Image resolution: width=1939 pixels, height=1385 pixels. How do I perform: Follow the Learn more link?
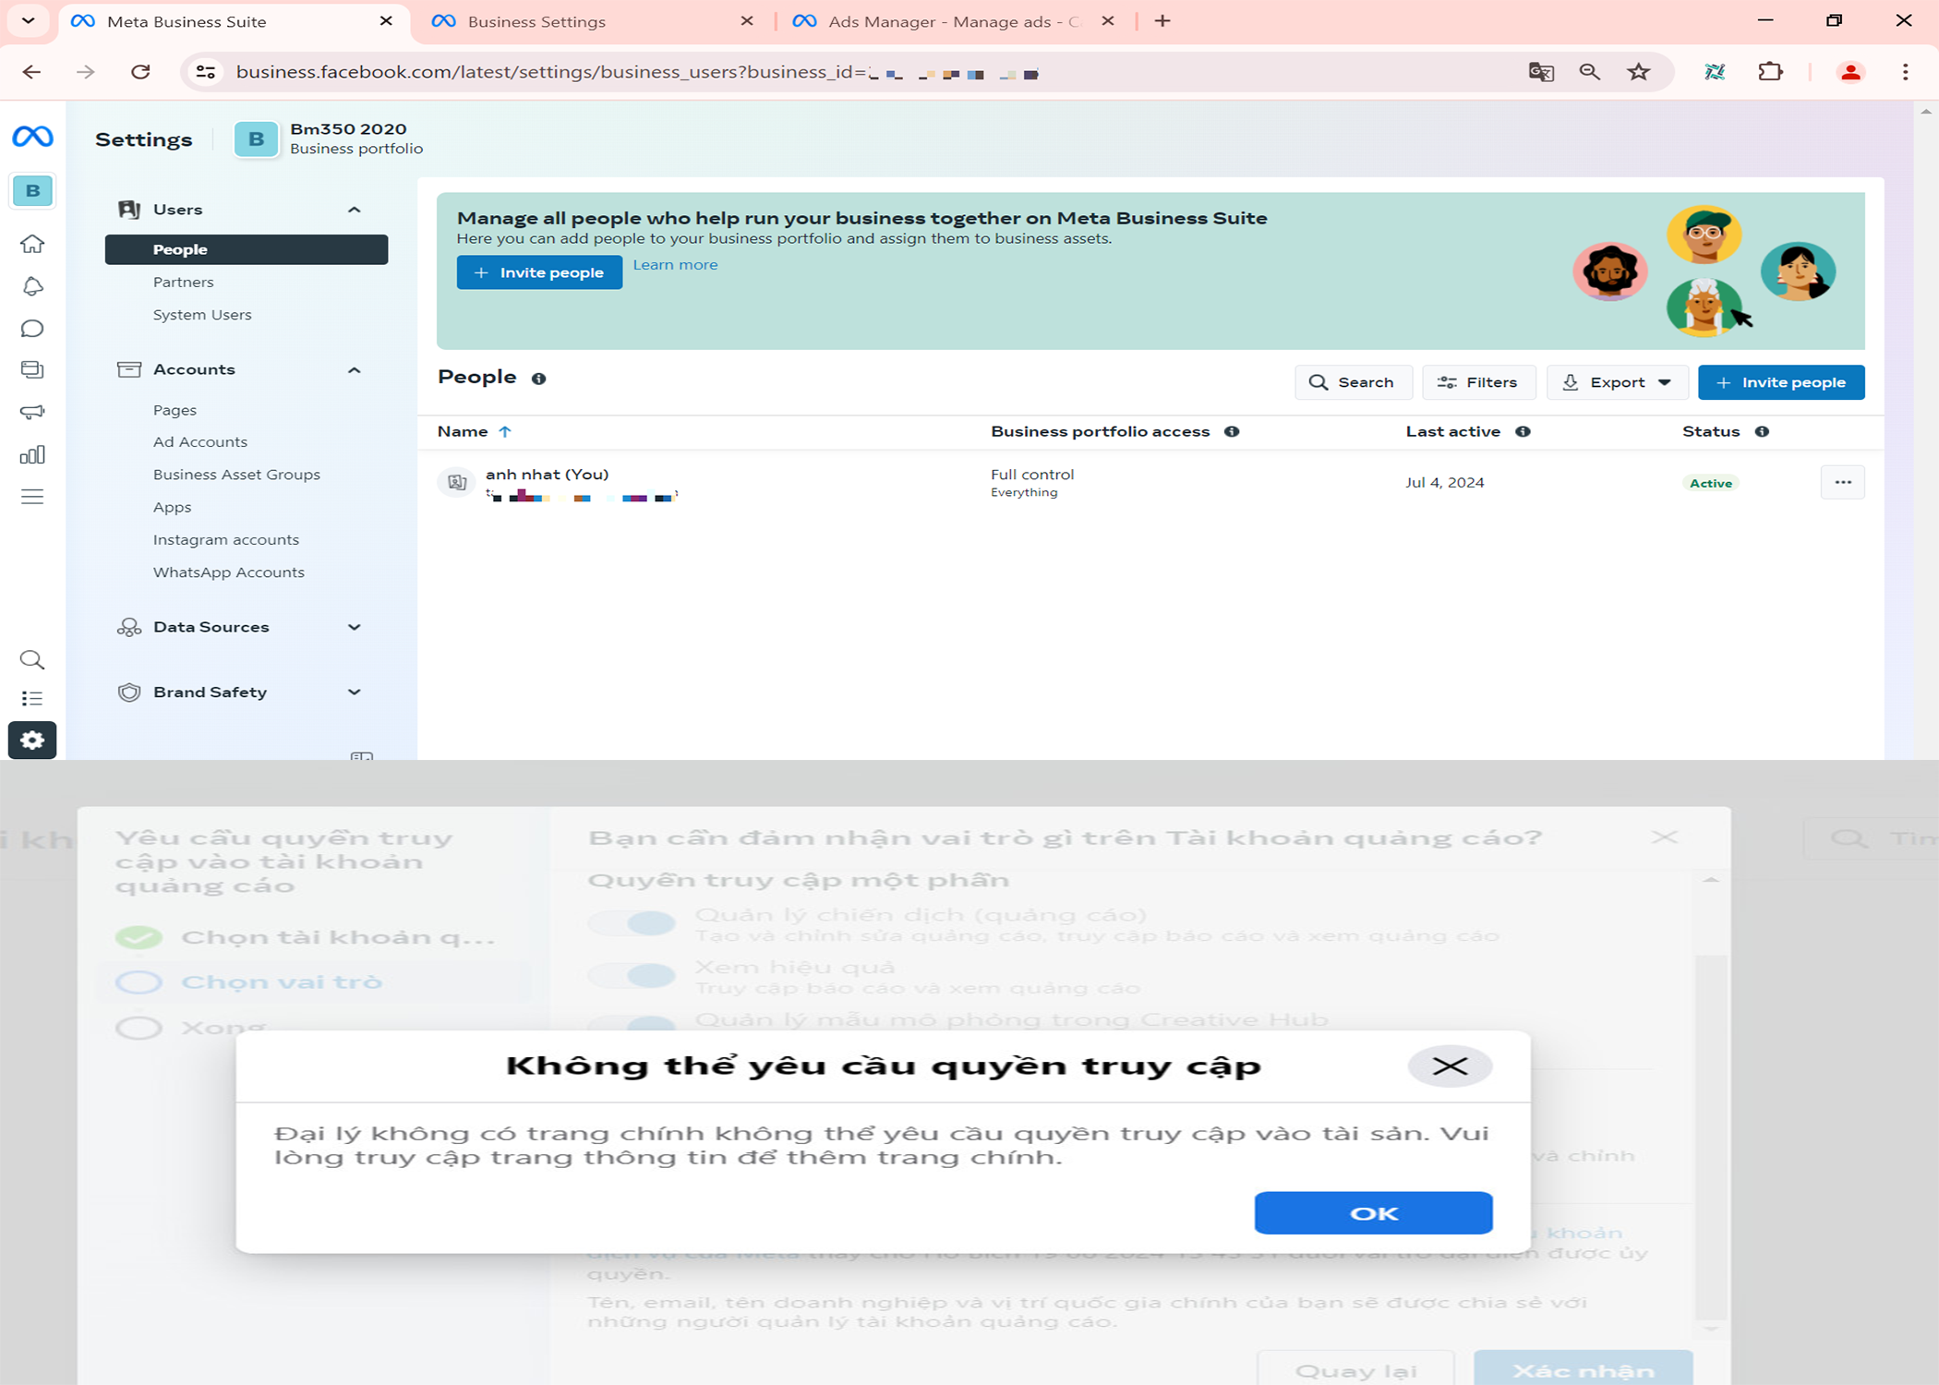pos(675,265)
